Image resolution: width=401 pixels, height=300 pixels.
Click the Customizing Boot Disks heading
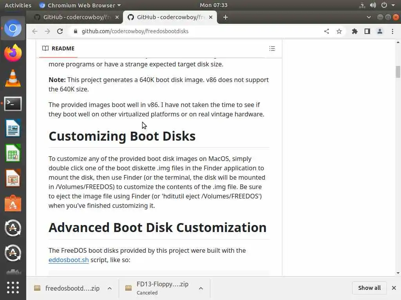[x=122, y=136]
